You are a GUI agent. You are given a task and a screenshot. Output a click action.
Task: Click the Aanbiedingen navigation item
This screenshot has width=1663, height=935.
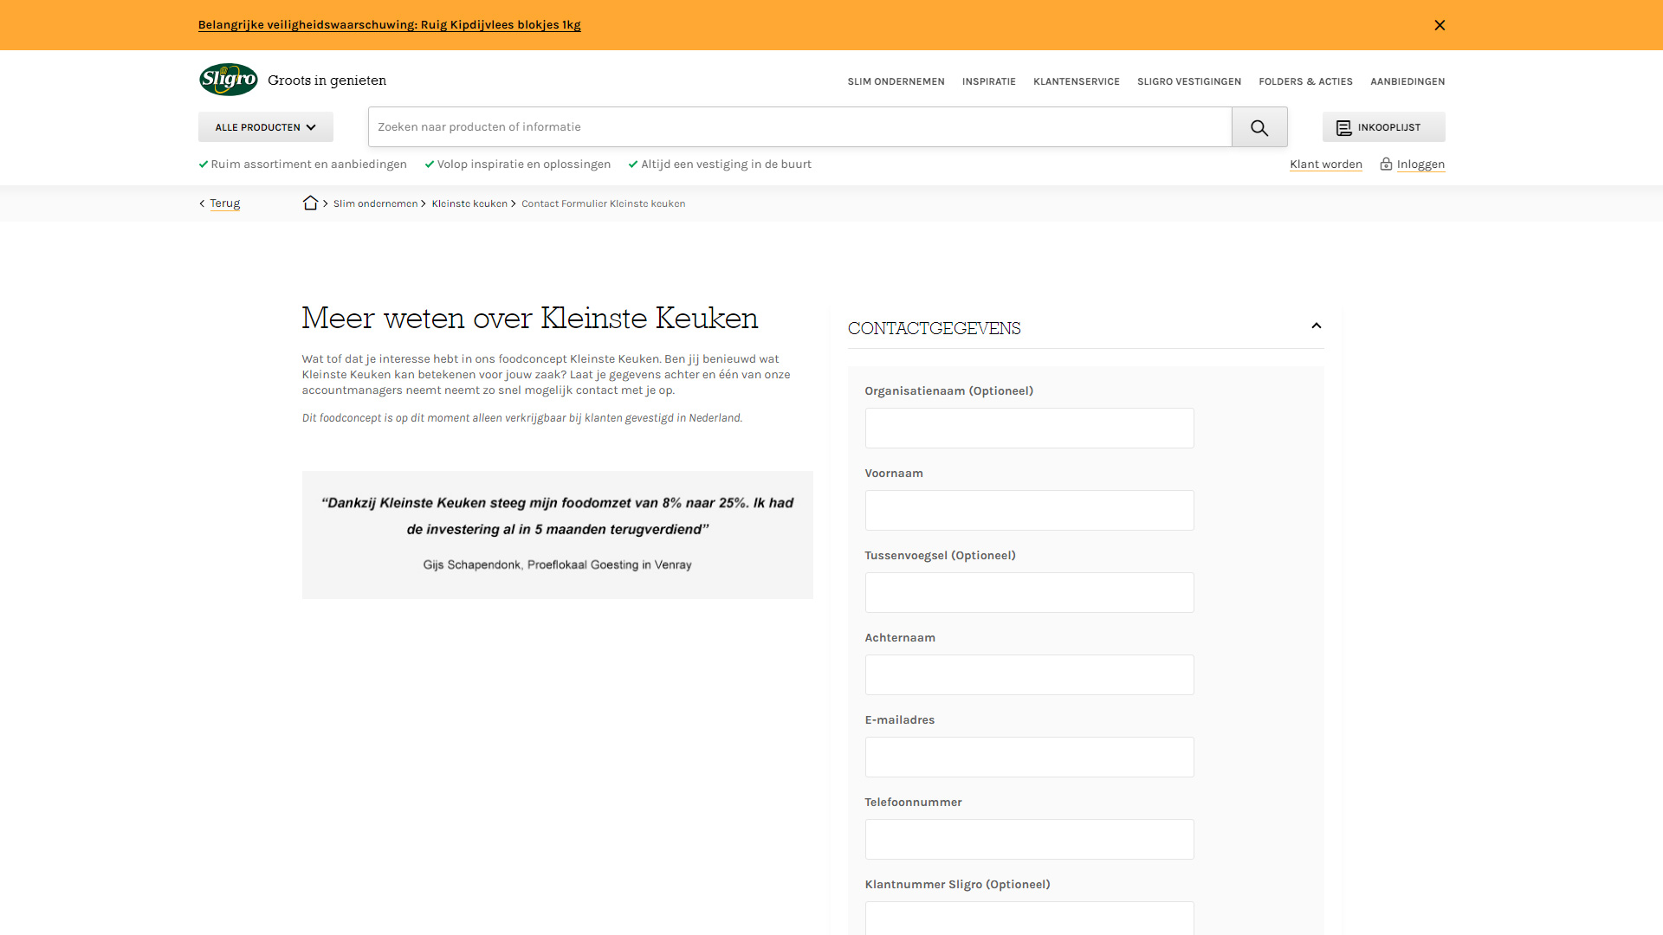tap(1407, 81)
